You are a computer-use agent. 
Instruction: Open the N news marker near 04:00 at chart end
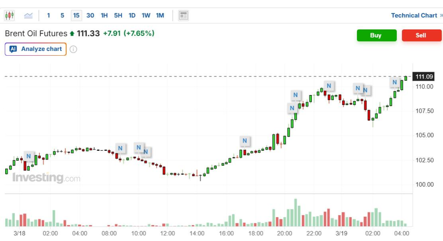click(x=395, y=82)
